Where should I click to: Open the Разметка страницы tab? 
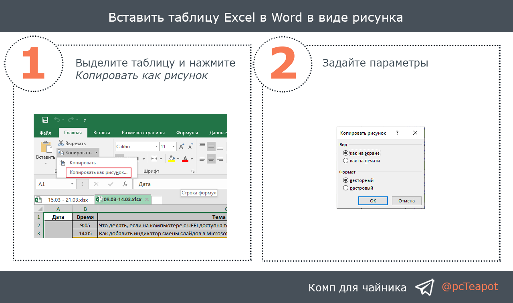143,133
